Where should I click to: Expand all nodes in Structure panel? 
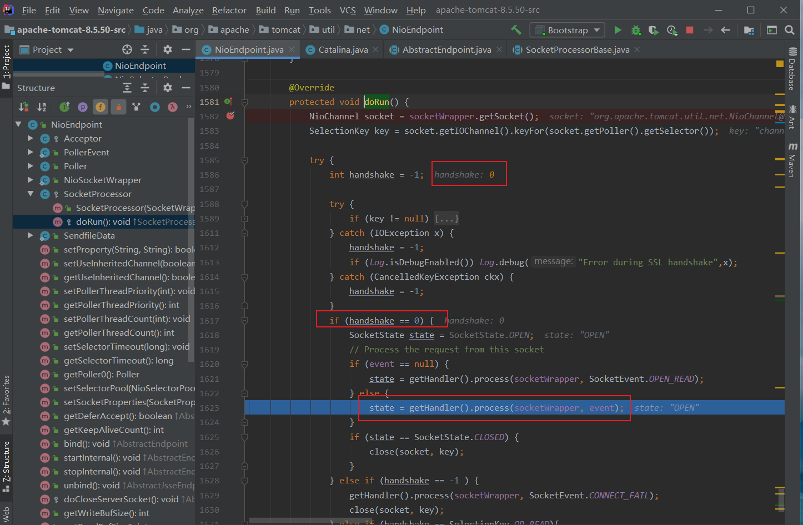(127, 88)
